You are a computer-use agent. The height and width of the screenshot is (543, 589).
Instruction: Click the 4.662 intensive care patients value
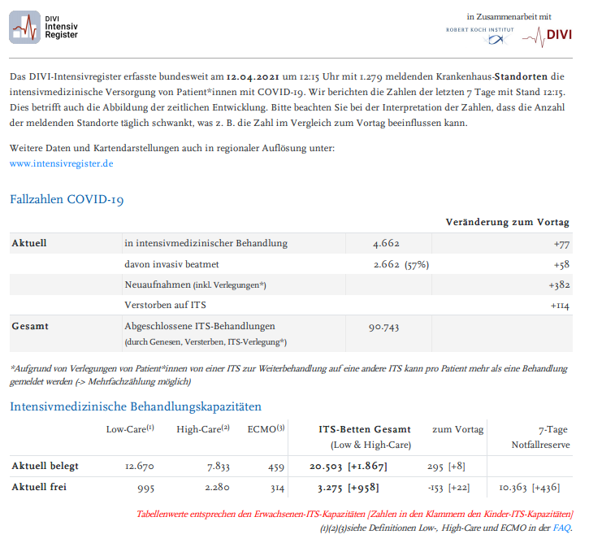tap(386, 243)
